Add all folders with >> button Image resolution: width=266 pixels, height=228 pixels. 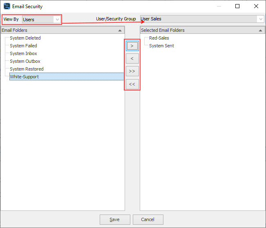(x=132, y=71)
